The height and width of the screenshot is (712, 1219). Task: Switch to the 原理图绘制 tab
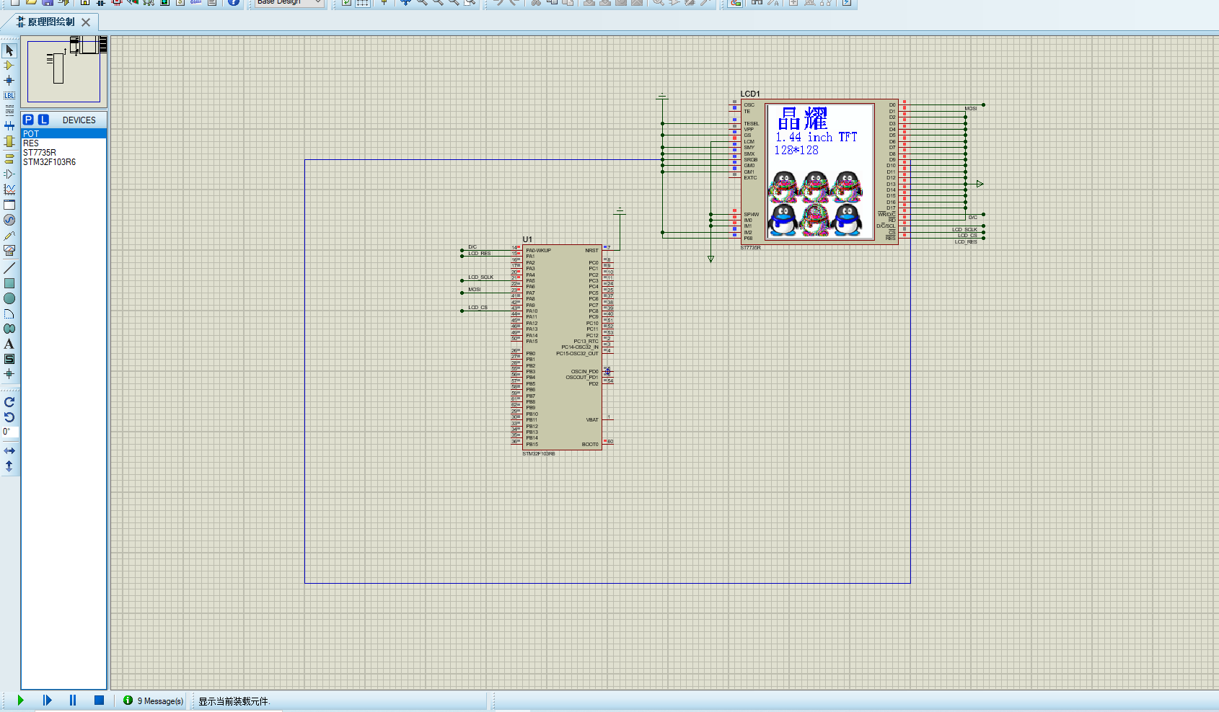click(x=50, y=22)
